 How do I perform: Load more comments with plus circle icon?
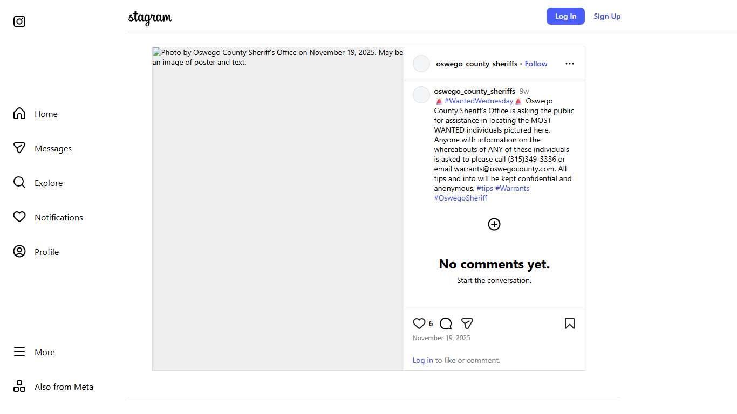point(494,224)
